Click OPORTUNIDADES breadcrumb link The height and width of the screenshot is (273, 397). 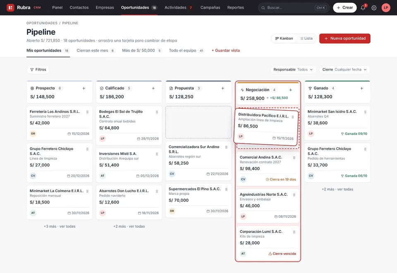(42, 23)
